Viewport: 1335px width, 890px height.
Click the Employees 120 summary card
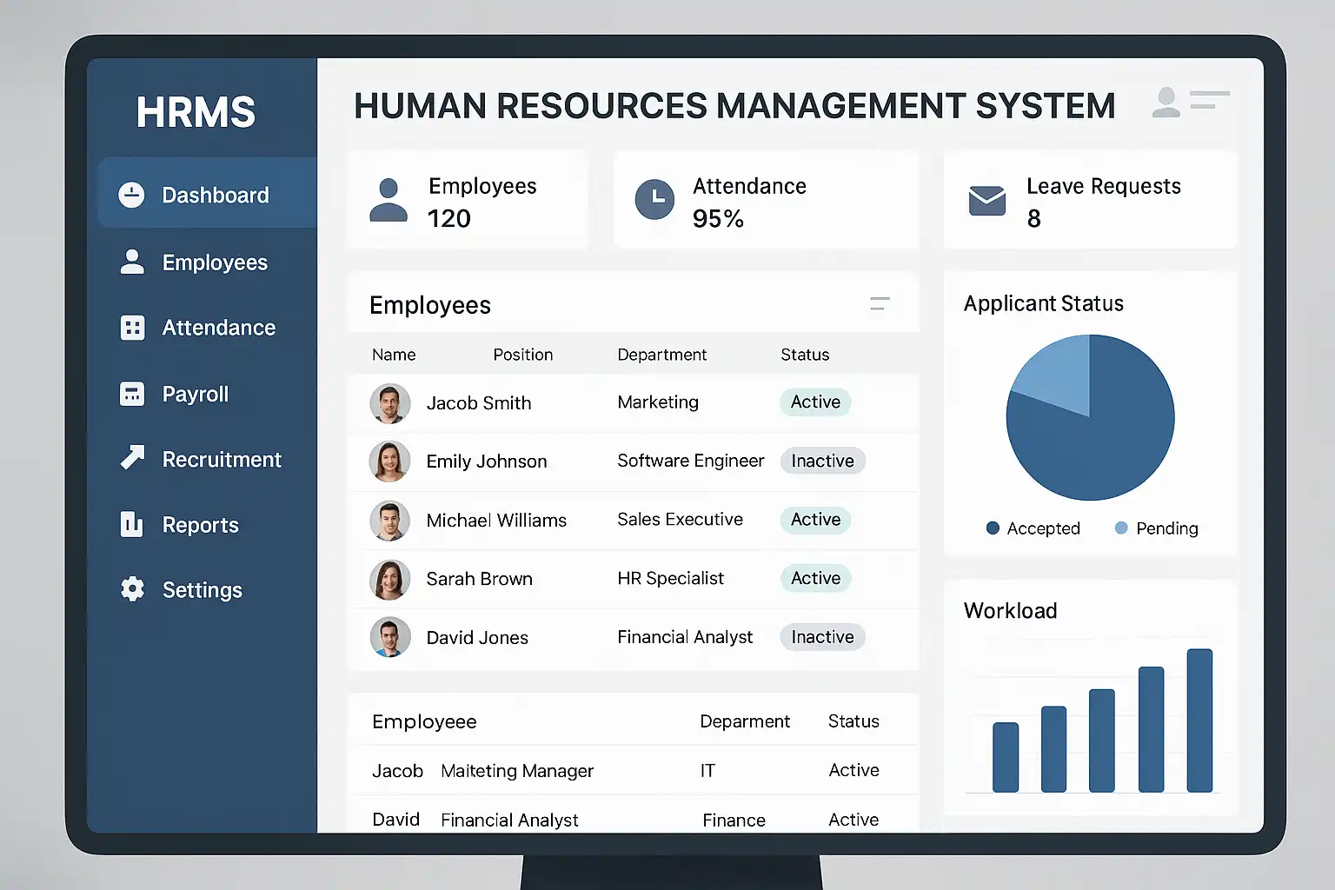pos(468,201)
